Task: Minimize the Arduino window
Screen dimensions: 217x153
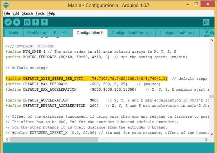Action: 188,4
